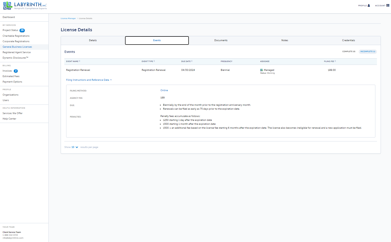Screen dimensions: 391x242
Task: Open Charitable Registrations
Action: point(16,36)
